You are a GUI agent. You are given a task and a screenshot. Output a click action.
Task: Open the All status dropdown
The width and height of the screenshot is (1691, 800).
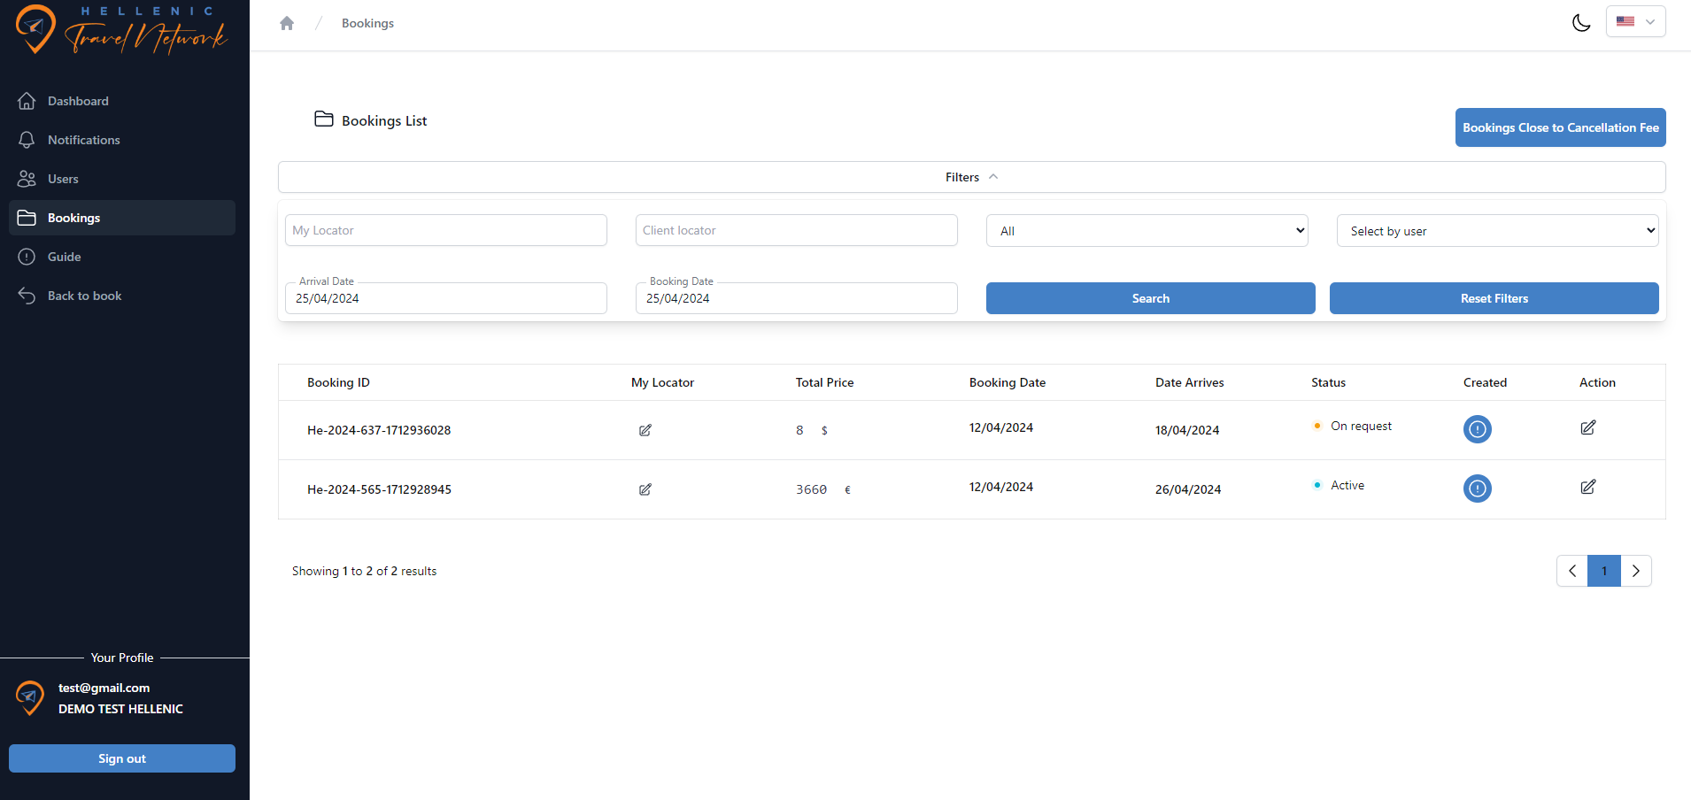[1147, 231]
